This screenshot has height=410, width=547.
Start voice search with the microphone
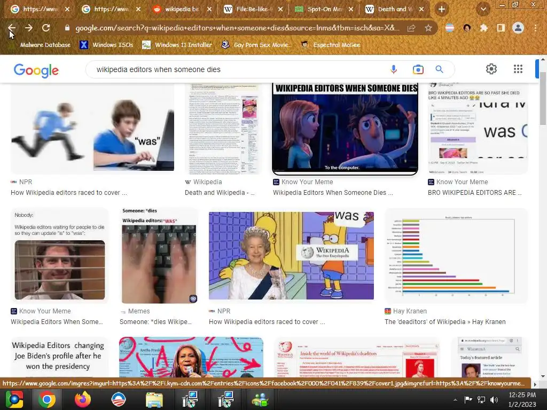click(x=394, y=69)
